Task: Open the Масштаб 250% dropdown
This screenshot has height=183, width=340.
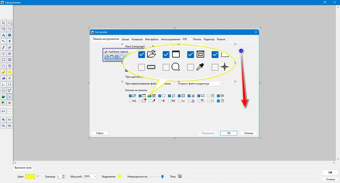Action: pos(90,177)
